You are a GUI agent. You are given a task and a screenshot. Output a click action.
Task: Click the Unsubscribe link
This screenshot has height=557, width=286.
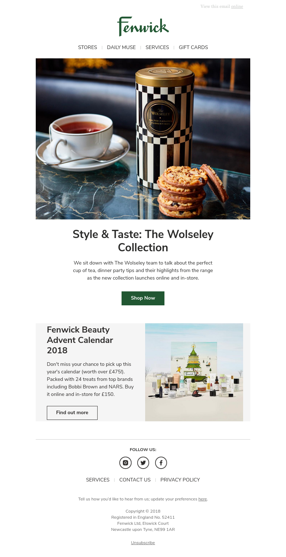click(143, 543)
